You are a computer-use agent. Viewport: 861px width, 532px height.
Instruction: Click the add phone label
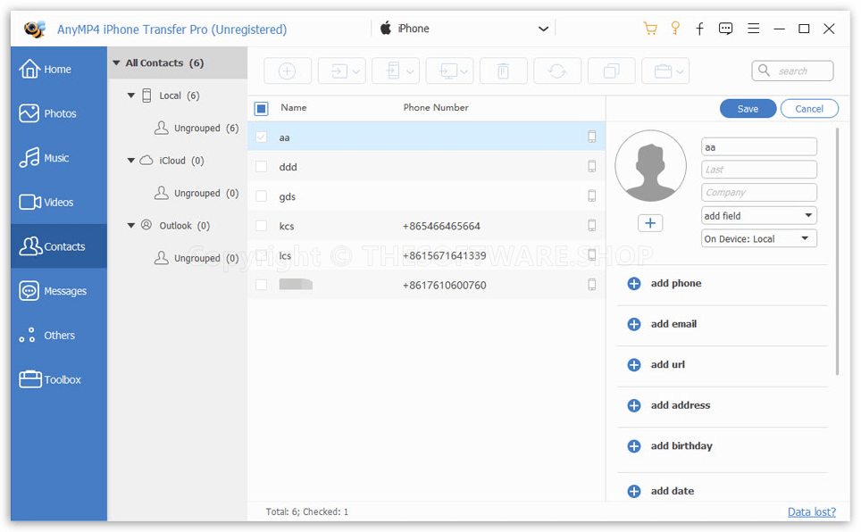[676, 284]
